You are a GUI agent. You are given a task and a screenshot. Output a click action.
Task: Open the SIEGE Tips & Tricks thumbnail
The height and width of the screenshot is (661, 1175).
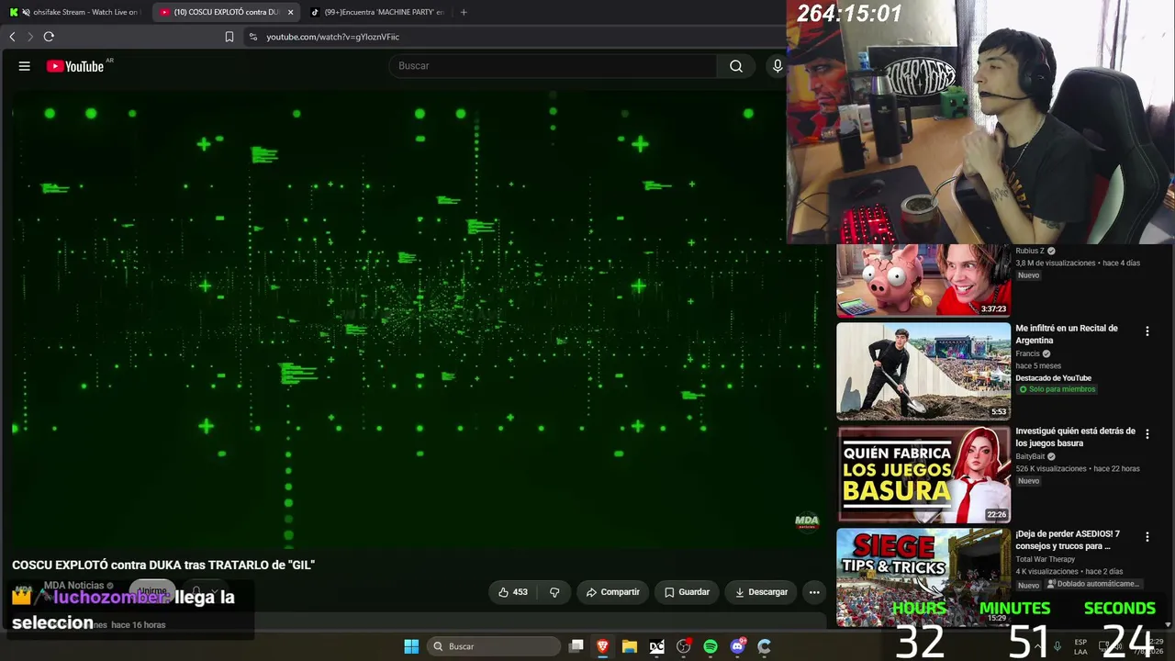pos(923,577)
